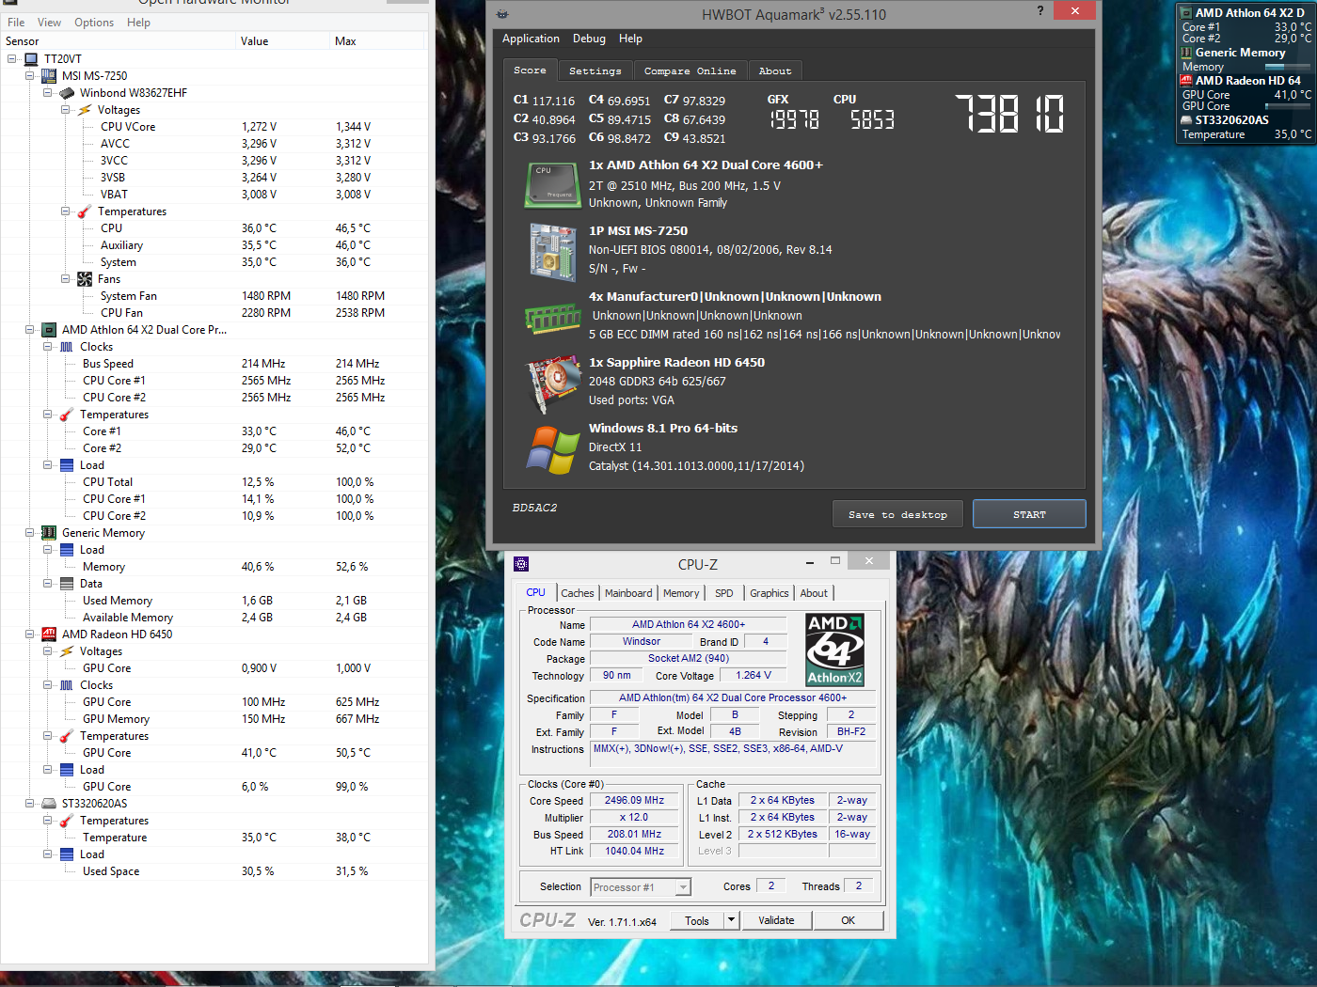Click the motherboard image in HWBOT Aquamark

pos(553,252)
